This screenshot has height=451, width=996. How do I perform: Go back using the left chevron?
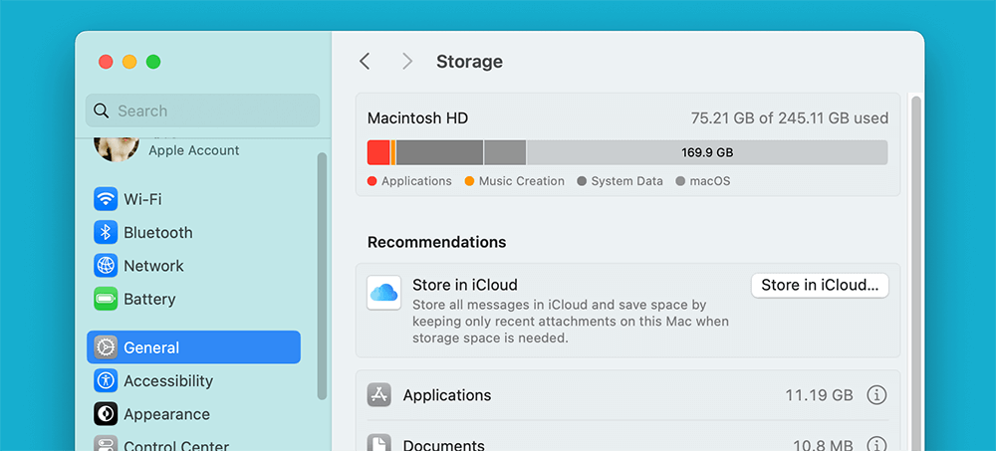[364, 61]
